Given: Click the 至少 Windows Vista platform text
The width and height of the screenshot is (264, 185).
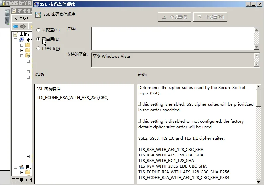Looking at the screenshot, I should (111, 56).
